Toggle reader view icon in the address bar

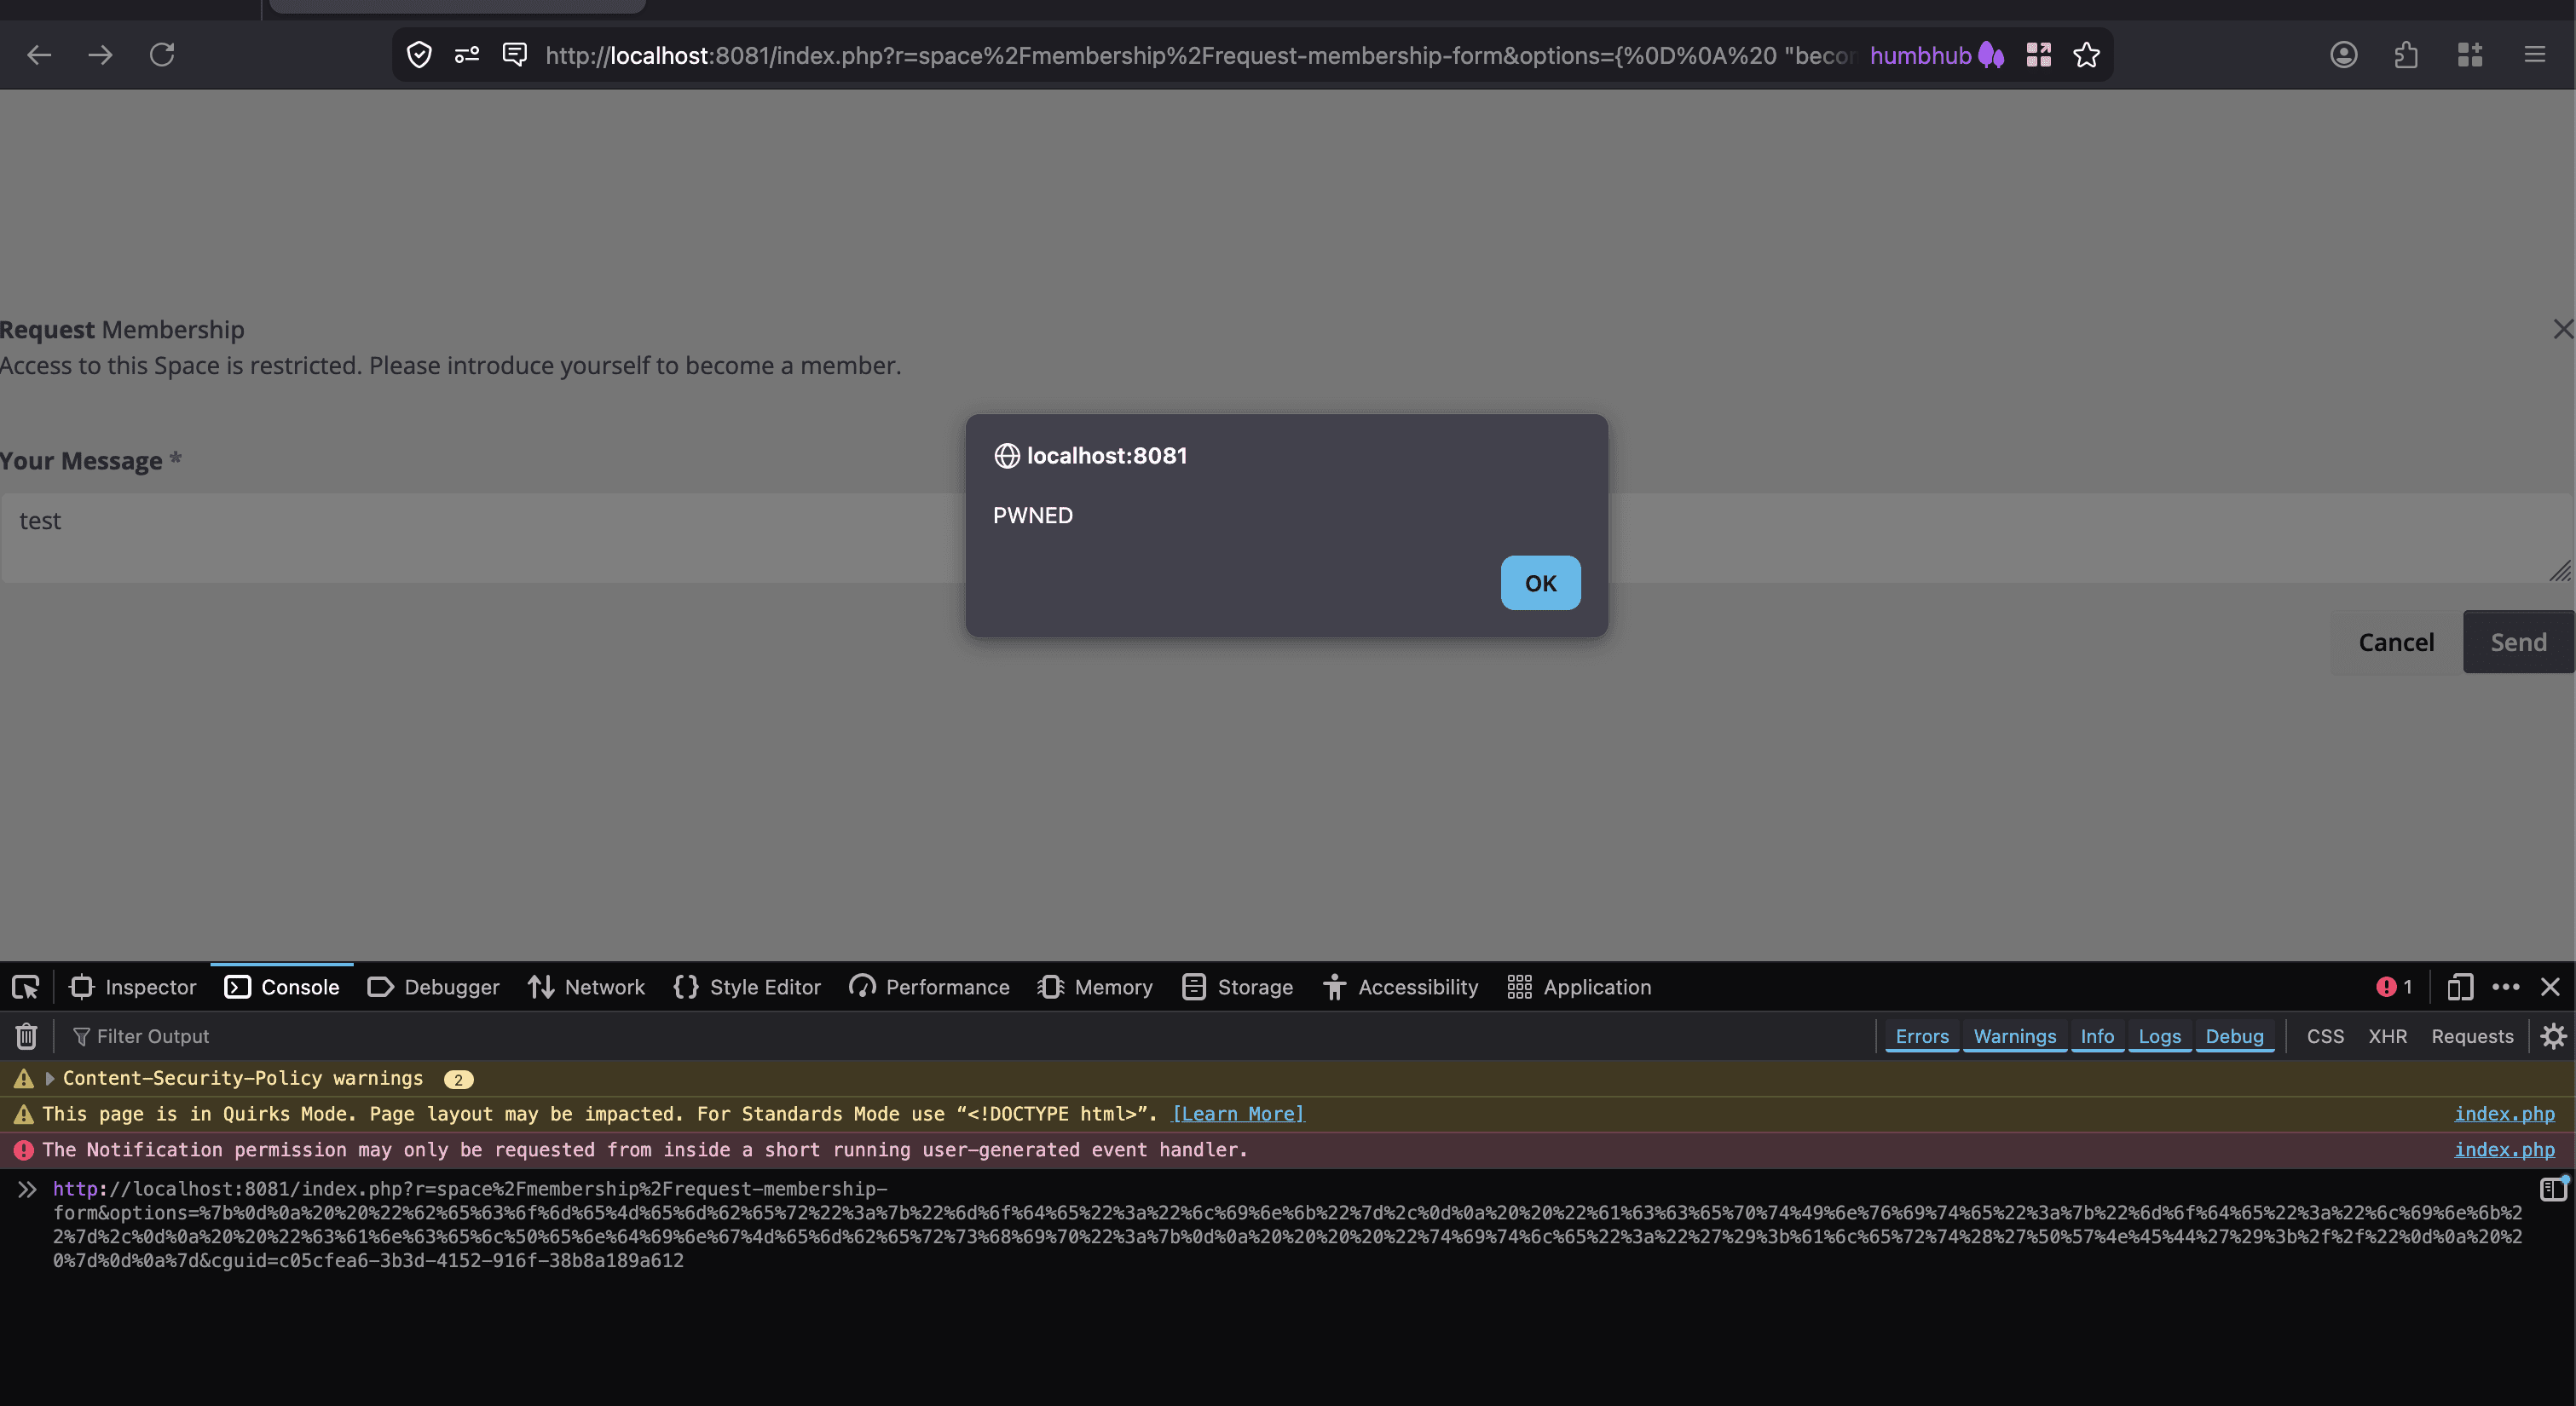[x=515, y=55]
